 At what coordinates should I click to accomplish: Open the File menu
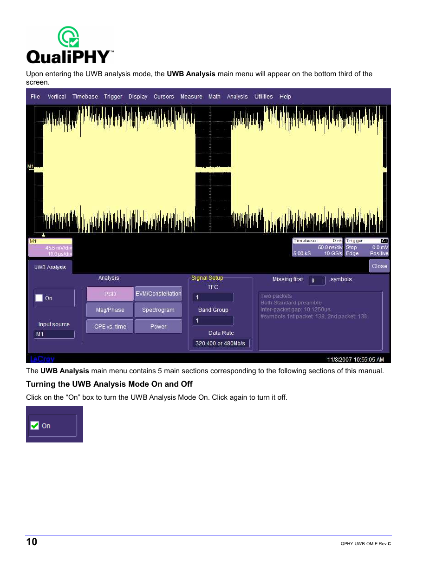coord(35,97)
